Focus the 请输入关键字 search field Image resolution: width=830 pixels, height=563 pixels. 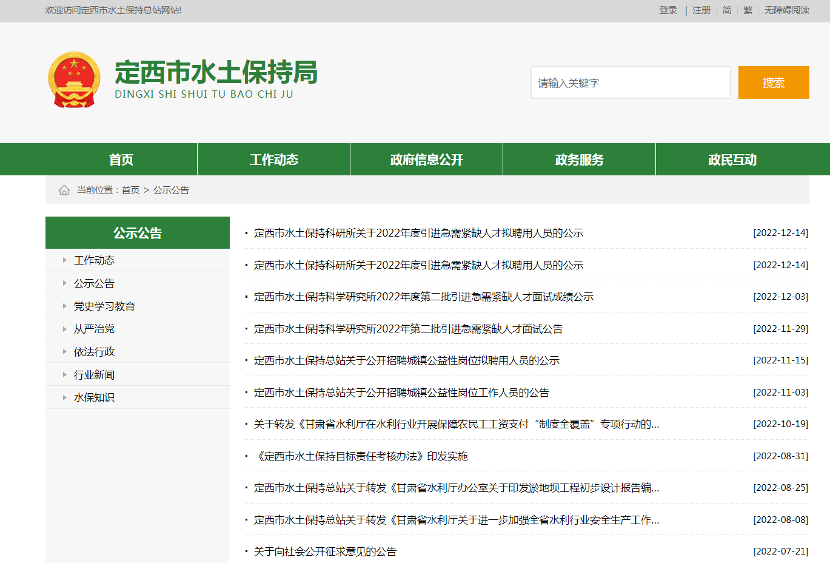click(x=631, y=83)
